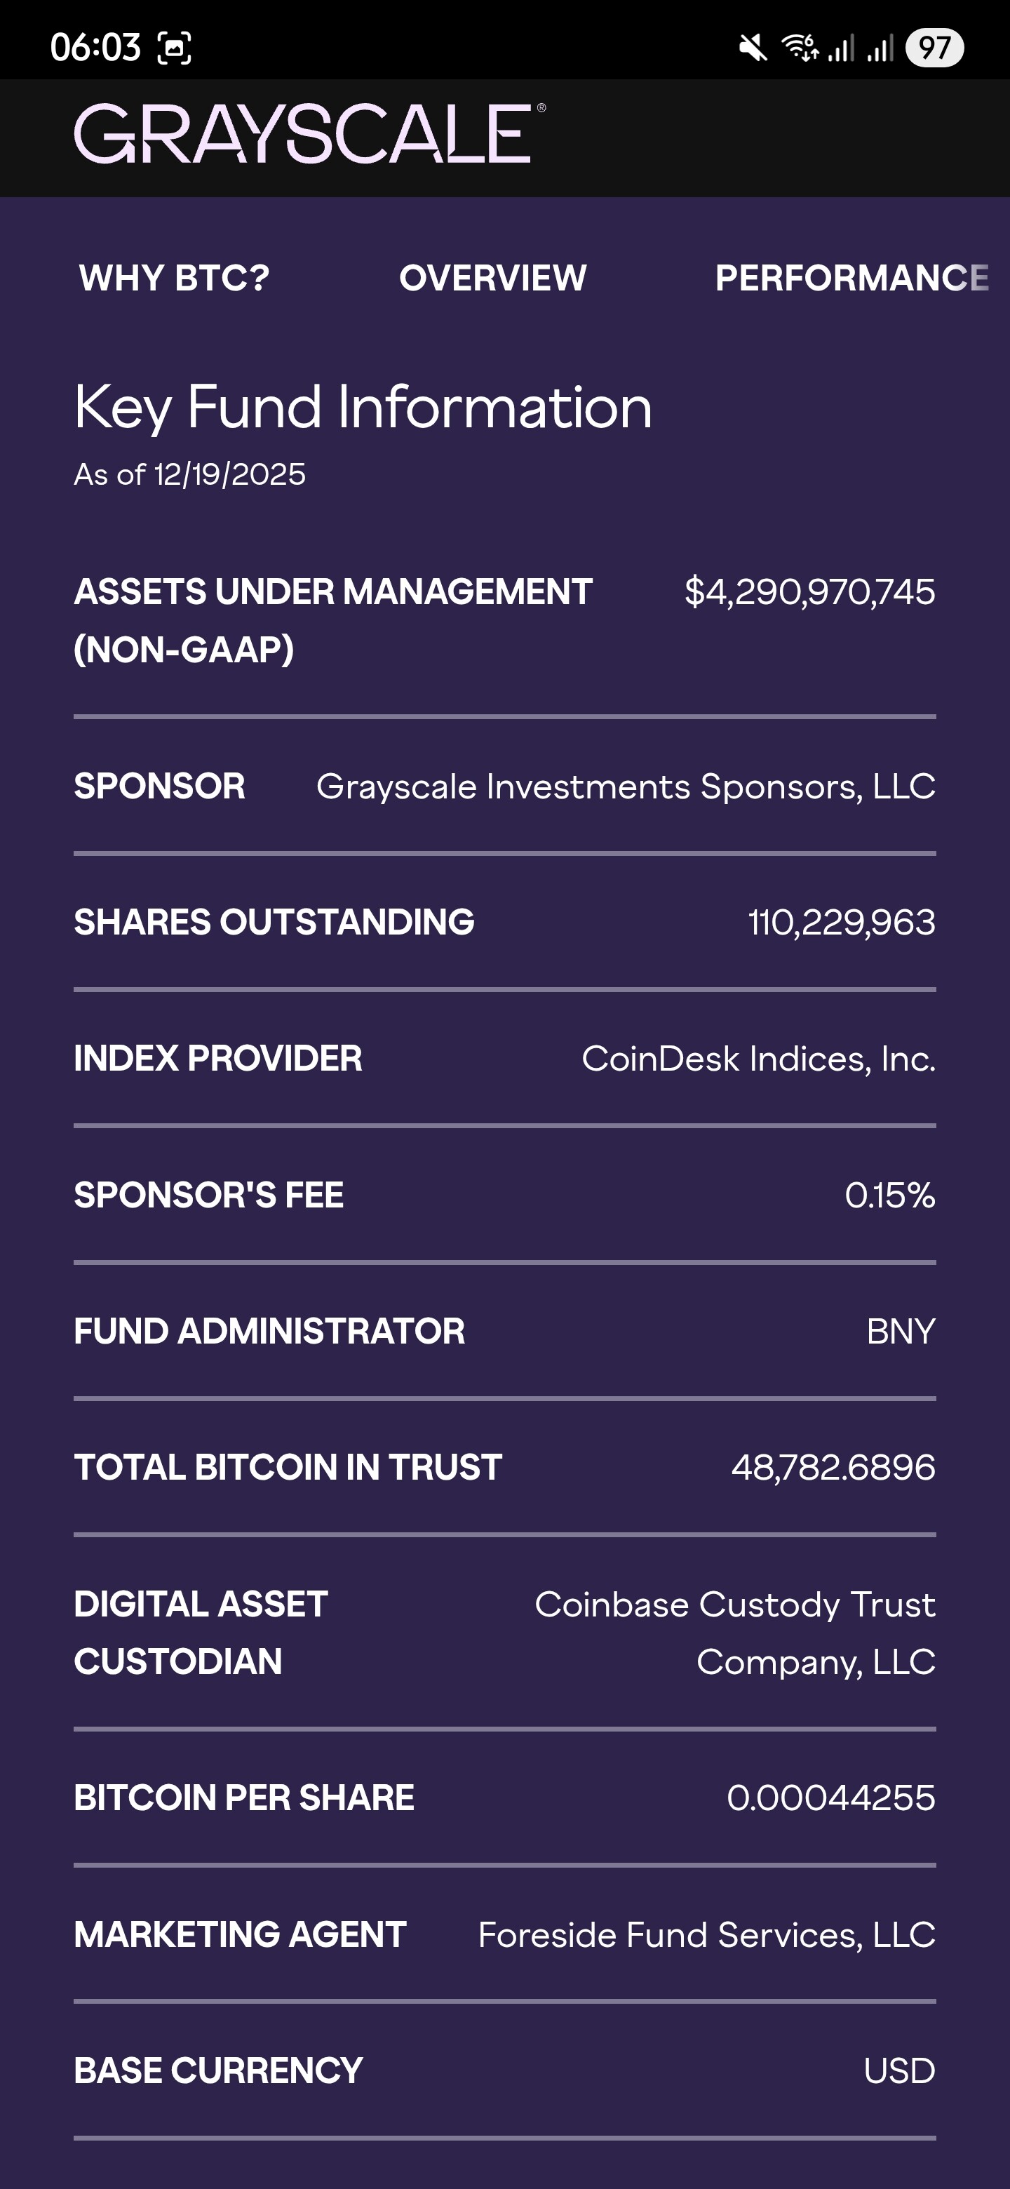The image size is (1010, 2189).
Task: Tap the battery level 97 indicator
Action: [x=934, y=48]
